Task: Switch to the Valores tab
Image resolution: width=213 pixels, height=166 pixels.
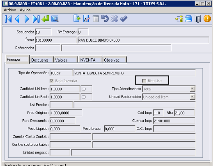Action: (66, 60)
